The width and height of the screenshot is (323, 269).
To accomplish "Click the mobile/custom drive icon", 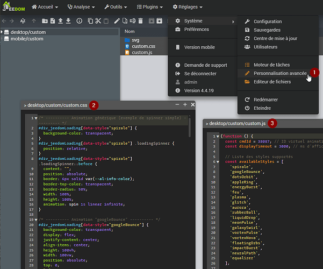I will point(6,39).
